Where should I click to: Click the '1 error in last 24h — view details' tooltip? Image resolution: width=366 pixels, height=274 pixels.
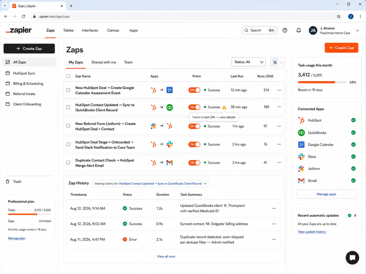pos(214,117)
